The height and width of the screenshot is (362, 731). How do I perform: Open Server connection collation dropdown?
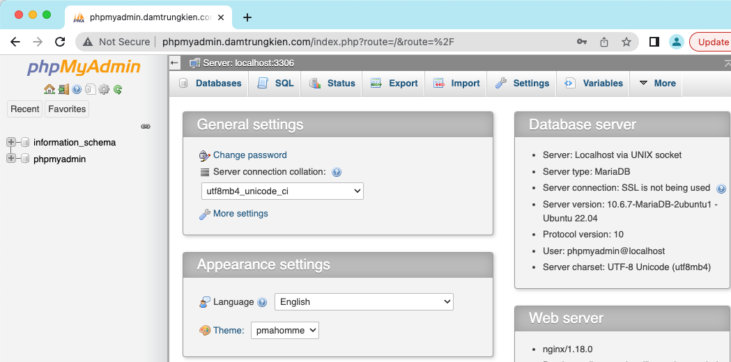[282, 191]
